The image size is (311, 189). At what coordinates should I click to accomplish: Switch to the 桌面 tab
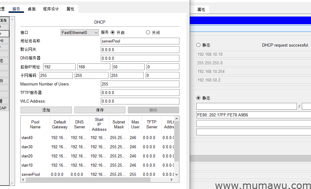(32, 9)
